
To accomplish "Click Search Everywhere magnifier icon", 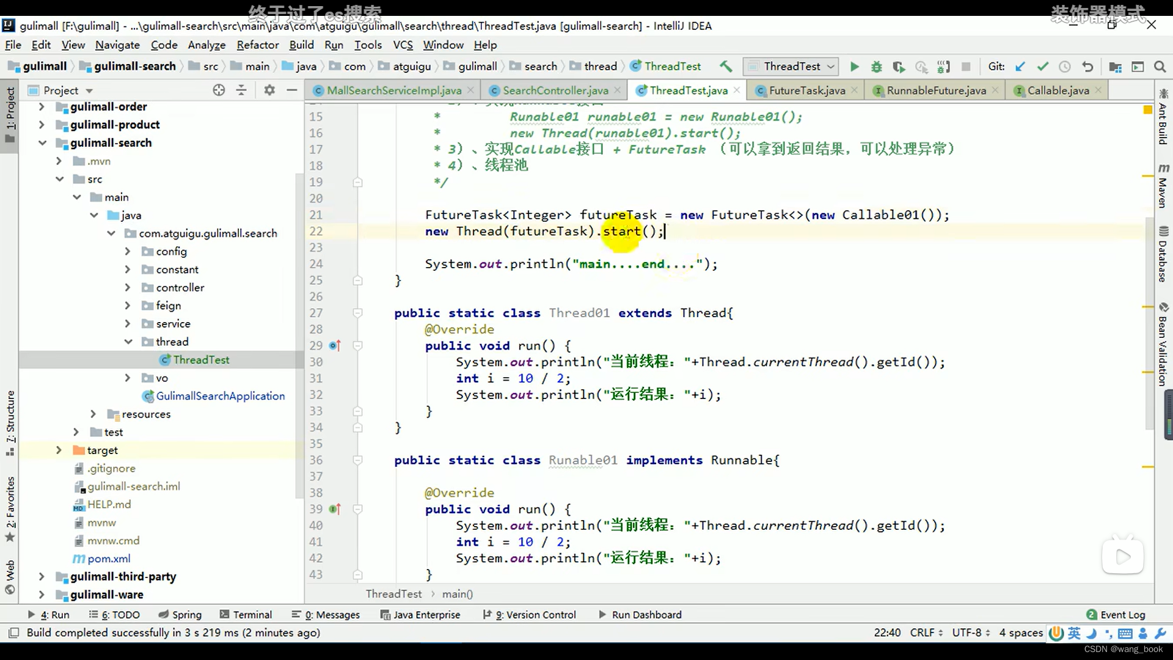I will tap(1160, 67).
